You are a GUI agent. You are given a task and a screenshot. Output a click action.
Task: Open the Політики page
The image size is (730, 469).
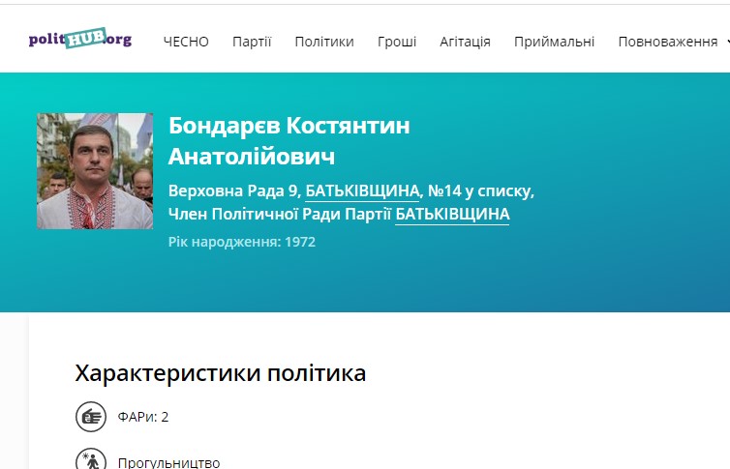tap(324, 42)
